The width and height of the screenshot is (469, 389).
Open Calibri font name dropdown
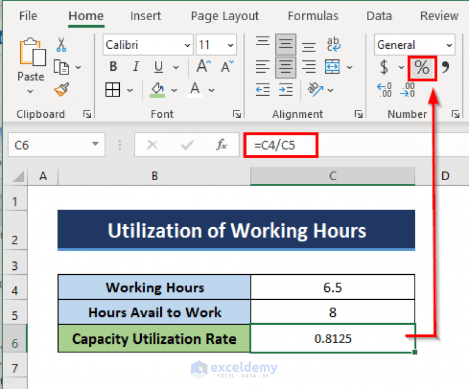(x=187, y=45)
